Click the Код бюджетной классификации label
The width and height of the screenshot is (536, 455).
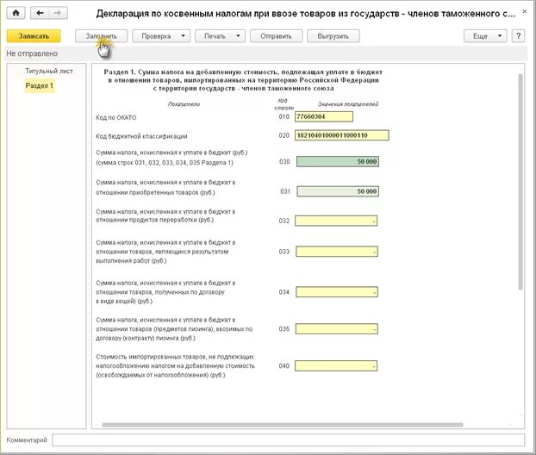pos(141,136)
